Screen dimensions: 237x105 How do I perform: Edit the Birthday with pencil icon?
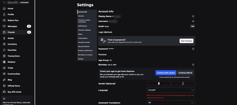pyautogui.click(x=193, y=65)
